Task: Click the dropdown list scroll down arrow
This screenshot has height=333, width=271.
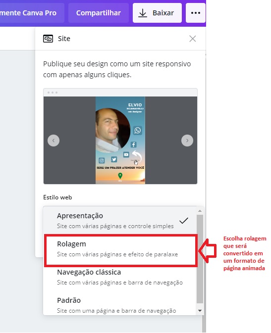Action: coord(200,311)
